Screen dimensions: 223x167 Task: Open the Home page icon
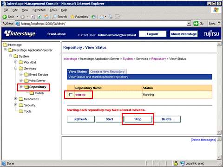click(46, 17)
